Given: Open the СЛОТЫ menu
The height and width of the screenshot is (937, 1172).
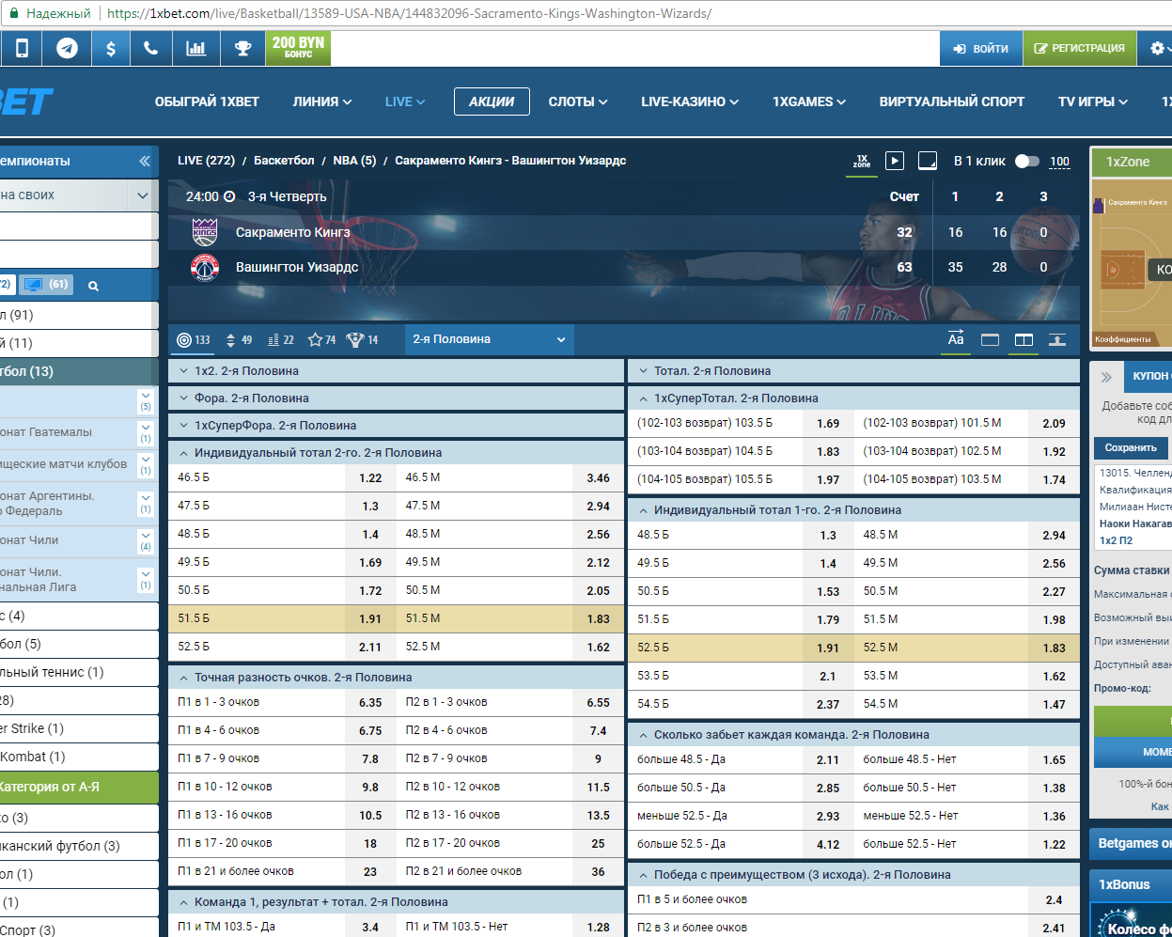Looking at the screenshot, I should (578, 102).
